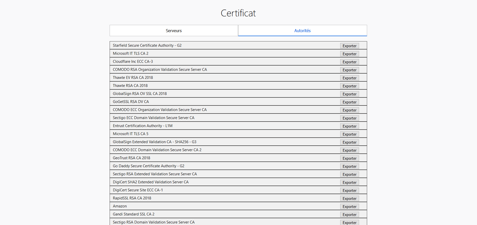
Task: Export COMODO RSA Organization Validation Secure Server CA
Action: (350, 70)
